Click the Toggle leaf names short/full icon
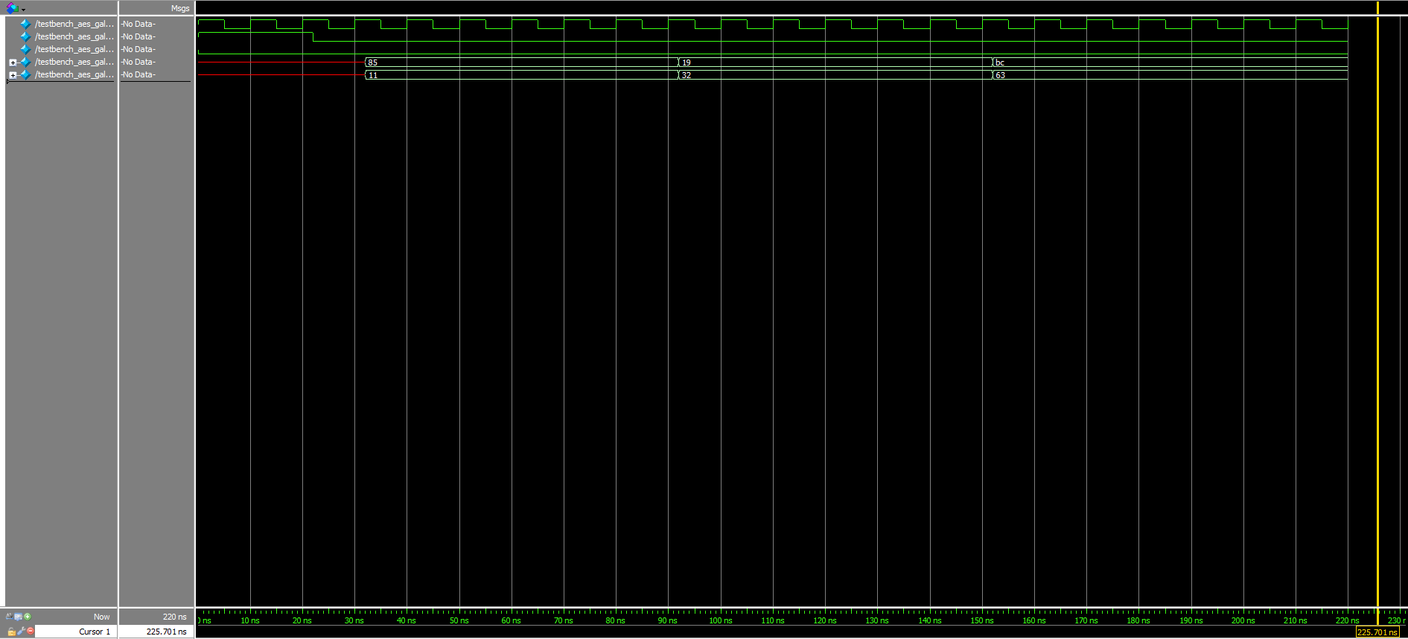The image size is (1408, 639). (x=9, y=617)
